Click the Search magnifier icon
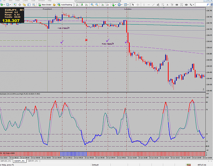Screen dimensions: 213x166 [x=208, y=5]
